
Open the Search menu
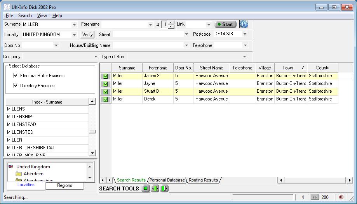(x=25, y=16)
